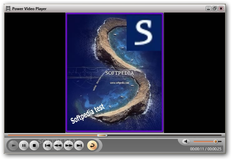The width and height of the screenshot is (232, 160).
Task: Click the video display area
Action: 115,72
